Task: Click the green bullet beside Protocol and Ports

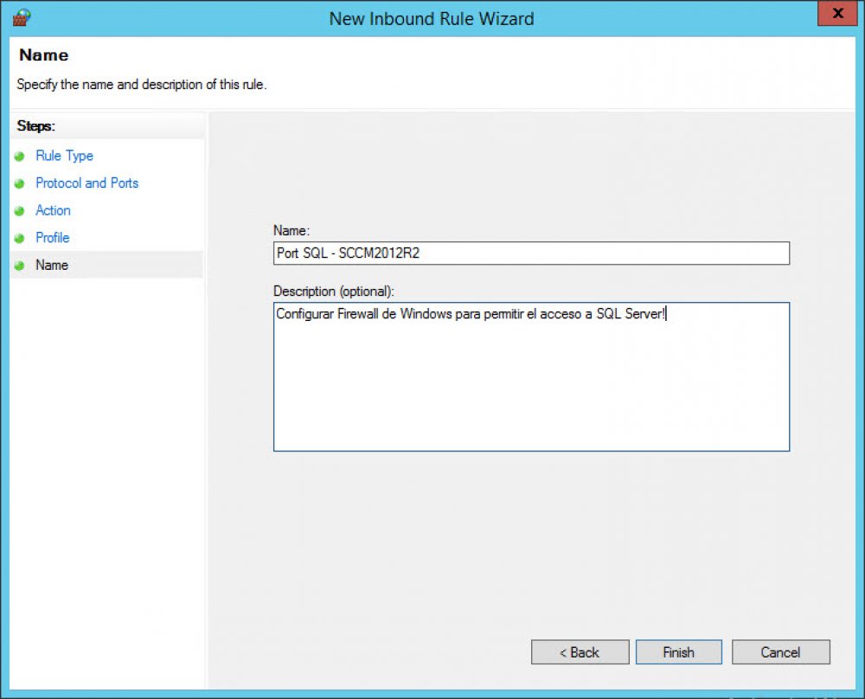Action: tap(20, 183)
